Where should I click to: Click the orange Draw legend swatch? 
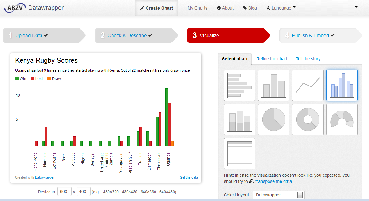49,78
